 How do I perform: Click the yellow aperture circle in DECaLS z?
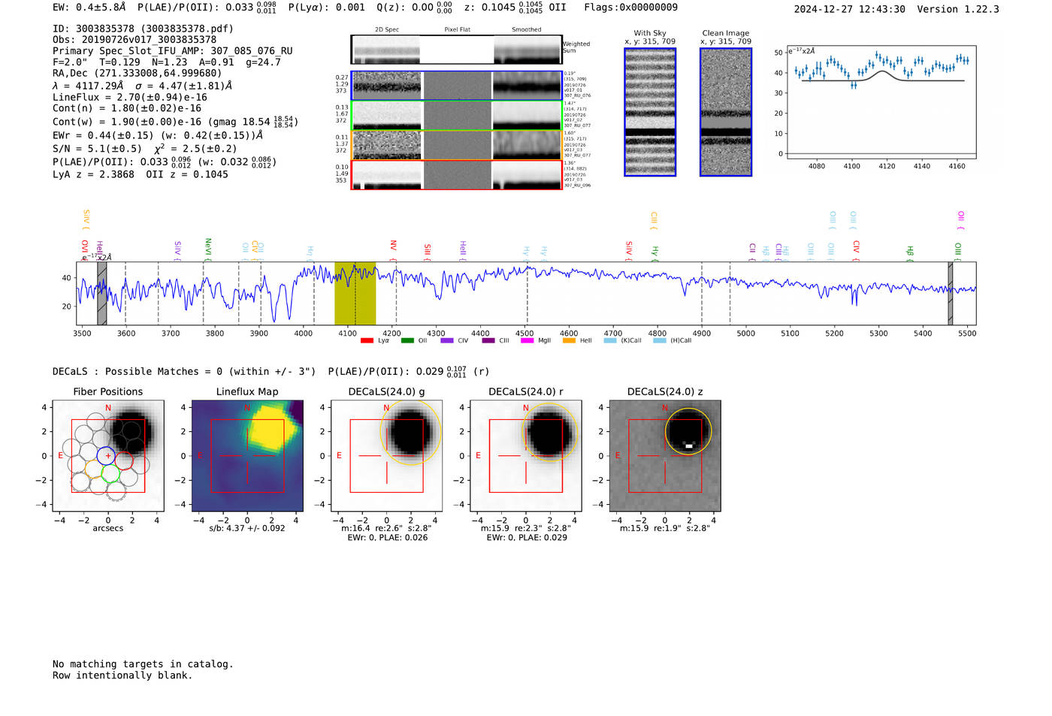(688, 432)
